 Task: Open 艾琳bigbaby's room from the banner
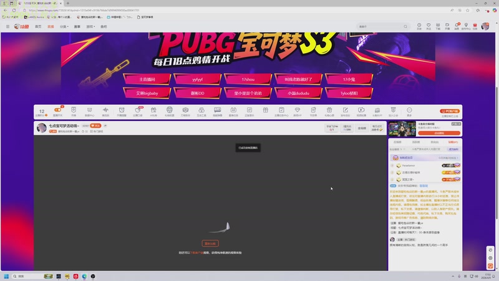(147, 93)
